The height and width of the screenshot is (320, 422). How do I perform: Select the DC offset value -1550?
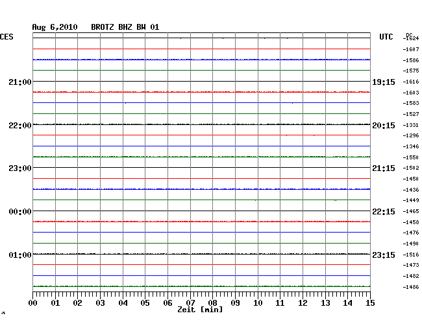pyautogui.click(x=411, y=157)
